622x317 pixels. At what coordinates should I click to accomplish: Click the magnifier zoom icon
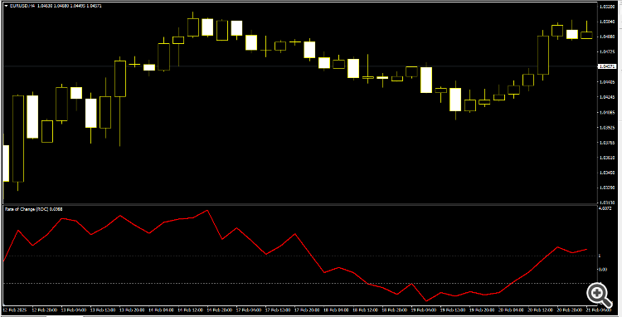click(x=599, y=295)
